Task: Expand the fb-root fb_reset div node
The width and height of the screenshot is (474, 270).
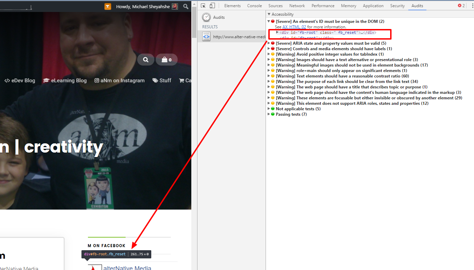Action: (x=277, y=32)
